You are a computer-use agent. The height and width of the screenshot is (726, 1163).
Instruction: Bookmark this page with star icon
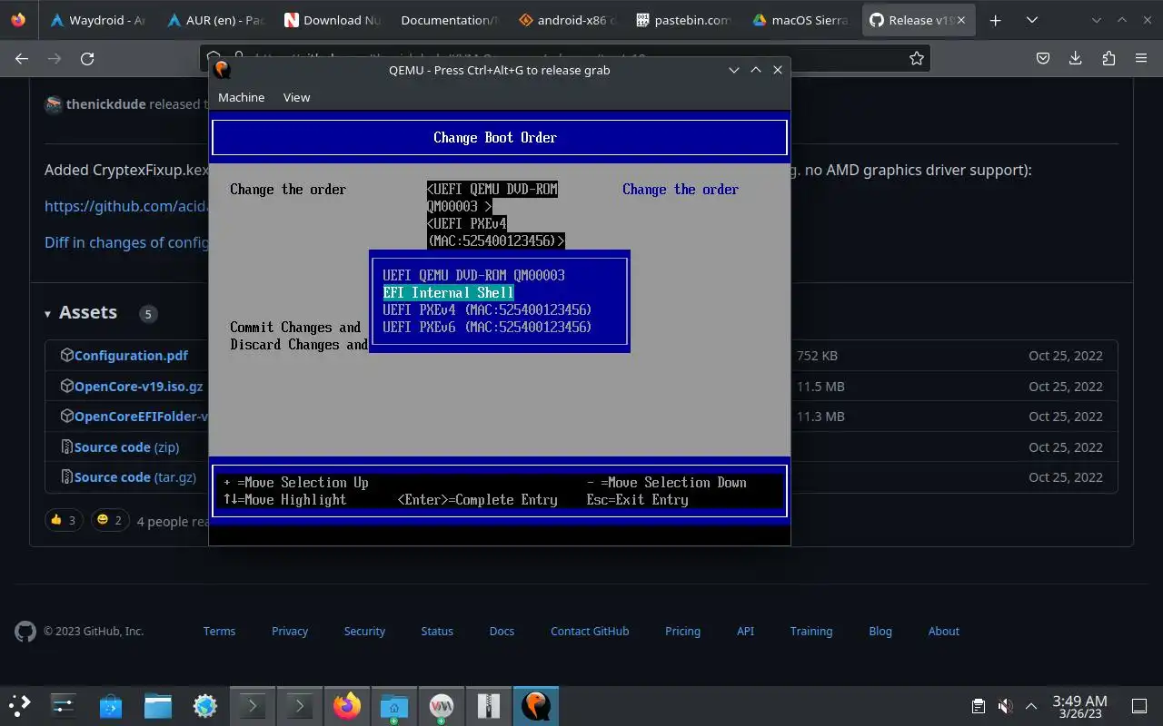[917, 58]
